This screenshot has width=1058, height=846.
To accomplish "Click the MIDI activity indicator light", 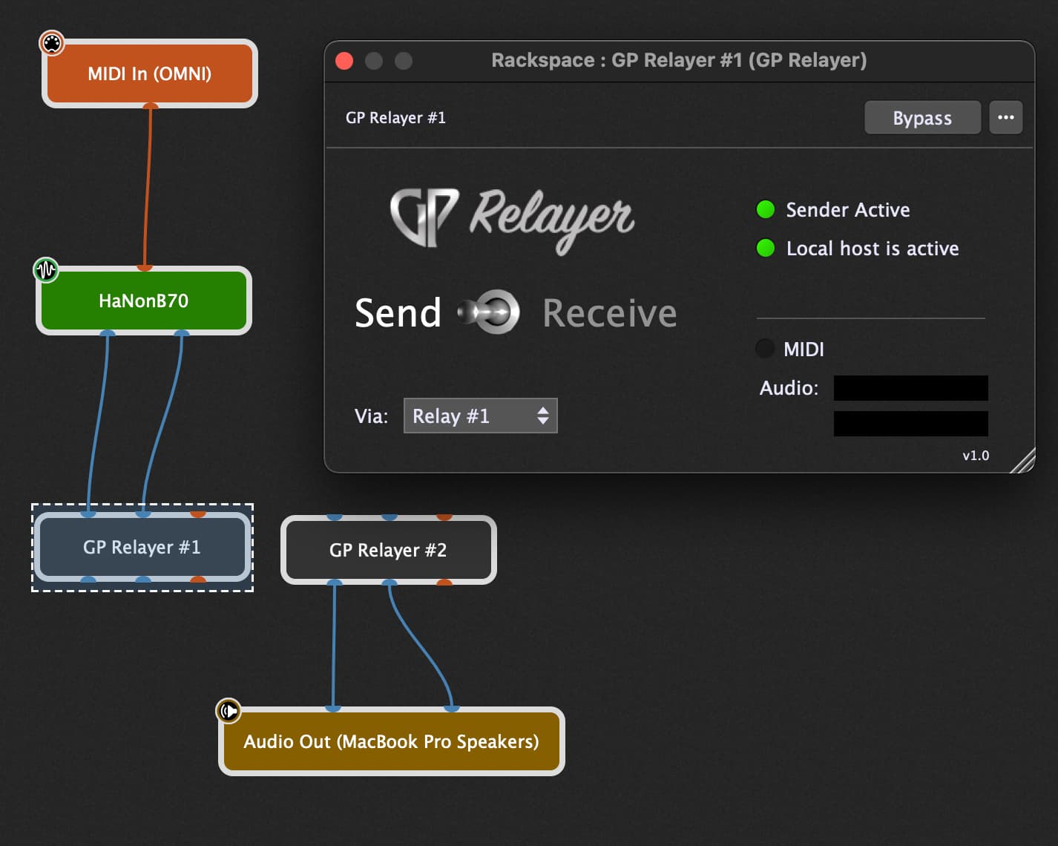I will coord(765,348).
